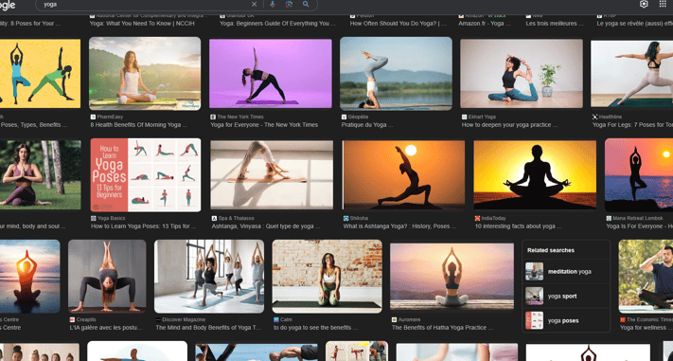
Task: Open 'How to Learn Yoga Poses: 13 Tips' link
Action: [144, 226]
